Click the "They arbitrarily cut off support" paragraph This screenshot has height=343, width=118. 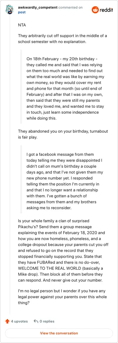point(62,38)
